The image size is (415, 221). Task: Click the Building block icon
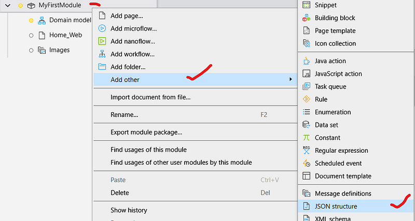click(306, 18)
